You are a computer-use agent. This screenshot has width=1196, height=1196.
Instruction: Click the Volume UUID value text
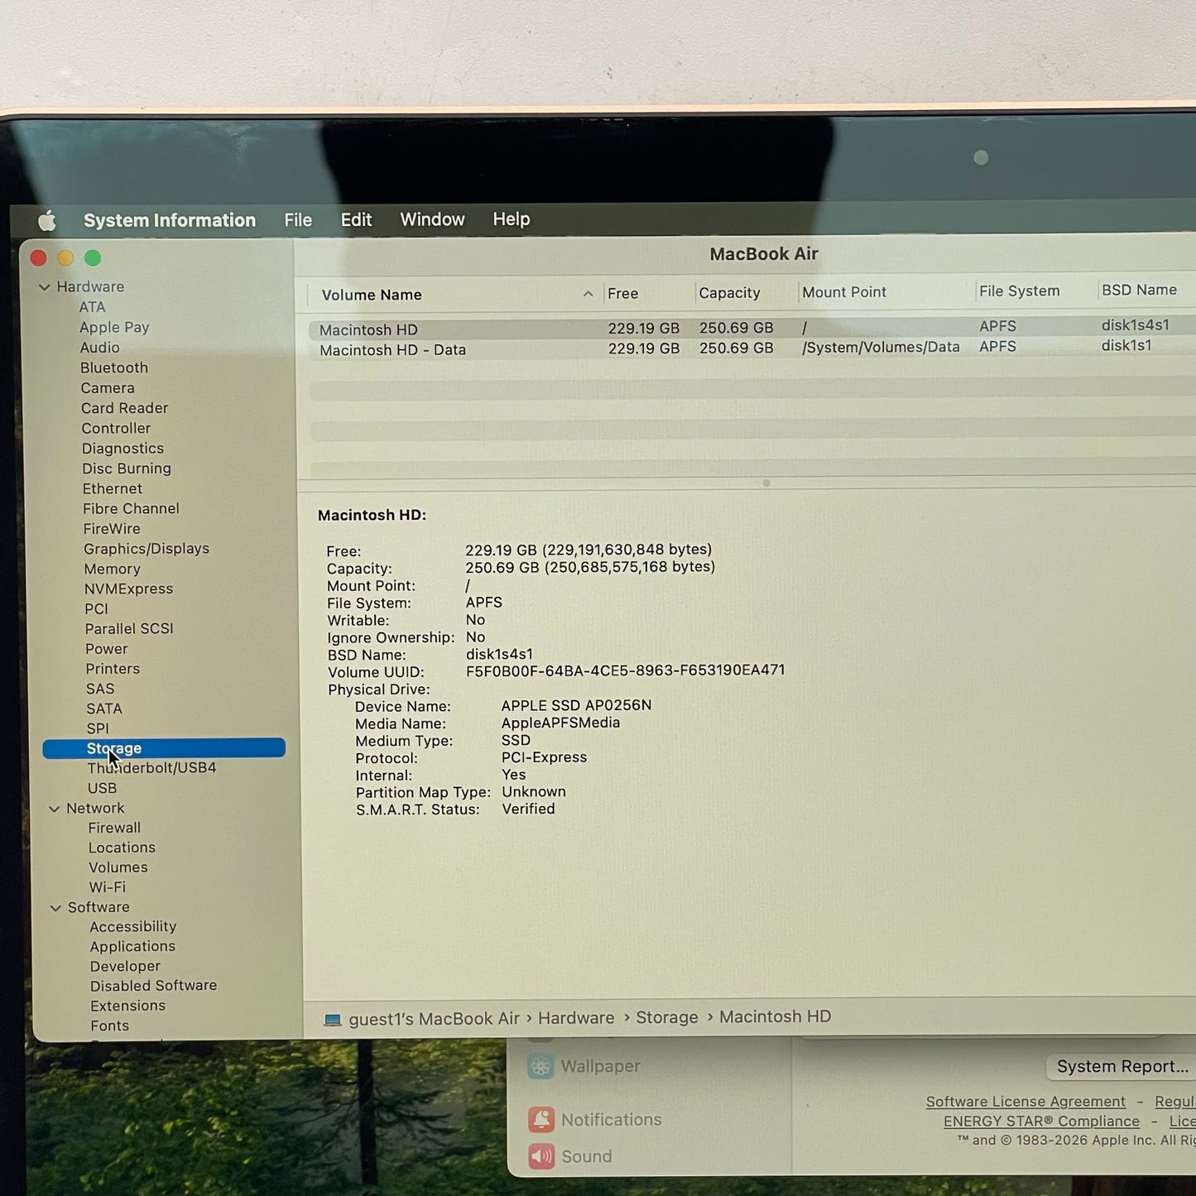[625, 670]
